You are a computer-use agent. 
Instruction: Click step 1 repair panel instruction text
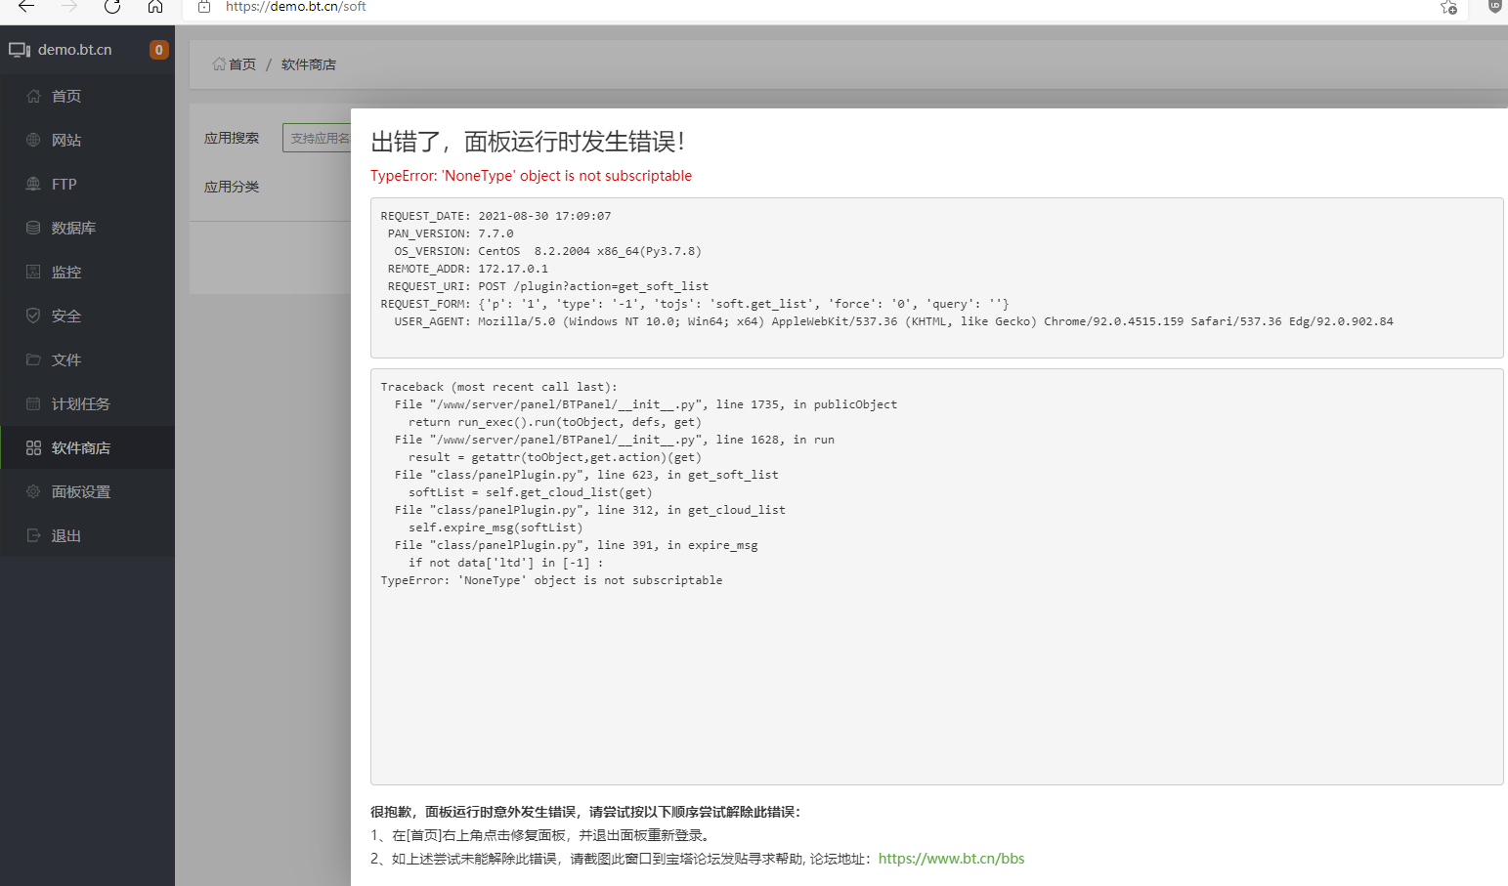(542, 835)
